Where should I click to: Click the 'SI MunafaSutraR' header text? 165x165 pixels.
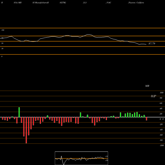coord(41,3)
